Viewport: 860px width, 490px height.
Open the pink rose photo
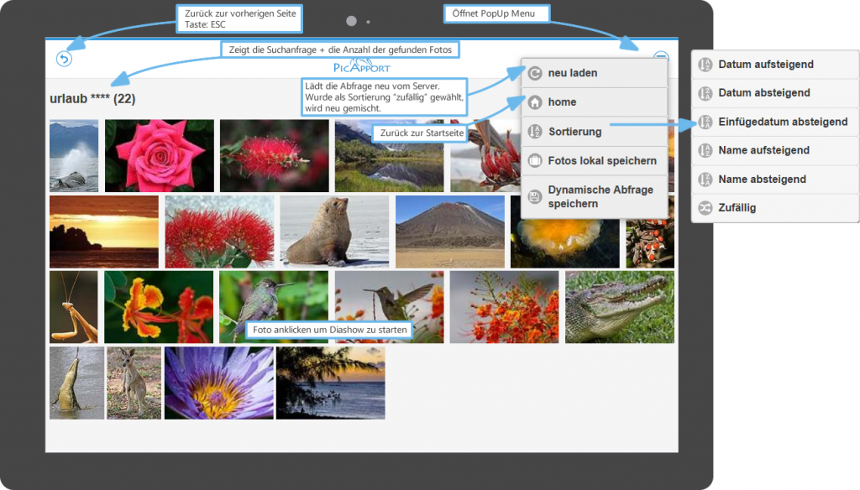pos(159,155)
